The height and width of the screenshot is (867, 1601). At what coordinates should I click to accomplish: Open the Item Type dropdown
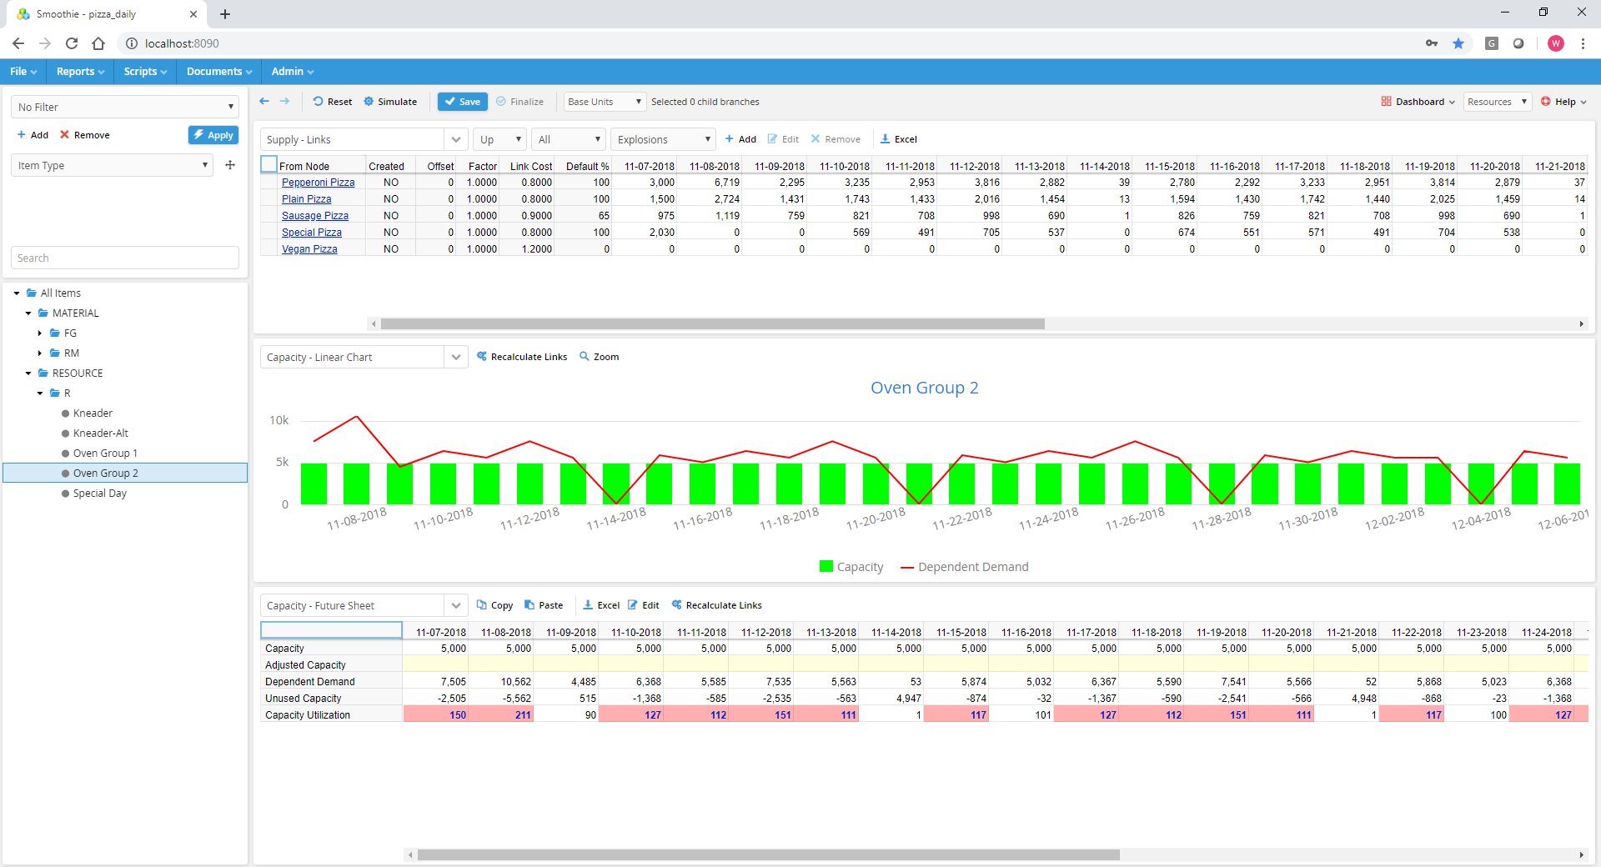112,165
